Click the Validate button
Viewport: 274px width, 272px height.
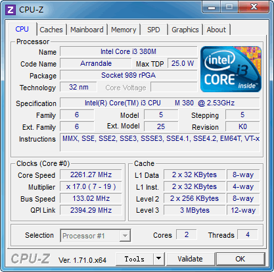pos(191,259)
